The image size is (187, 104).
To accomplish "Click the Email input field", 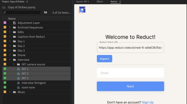I will coord(130,73).
